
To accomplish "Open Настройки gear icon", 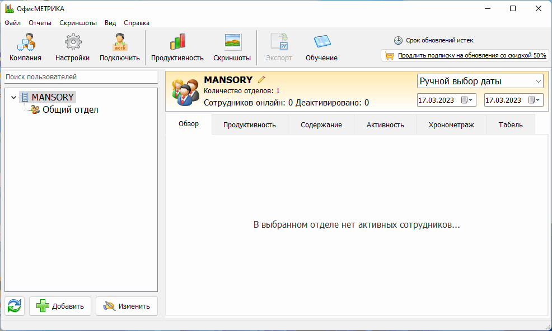I will (73, 42).
